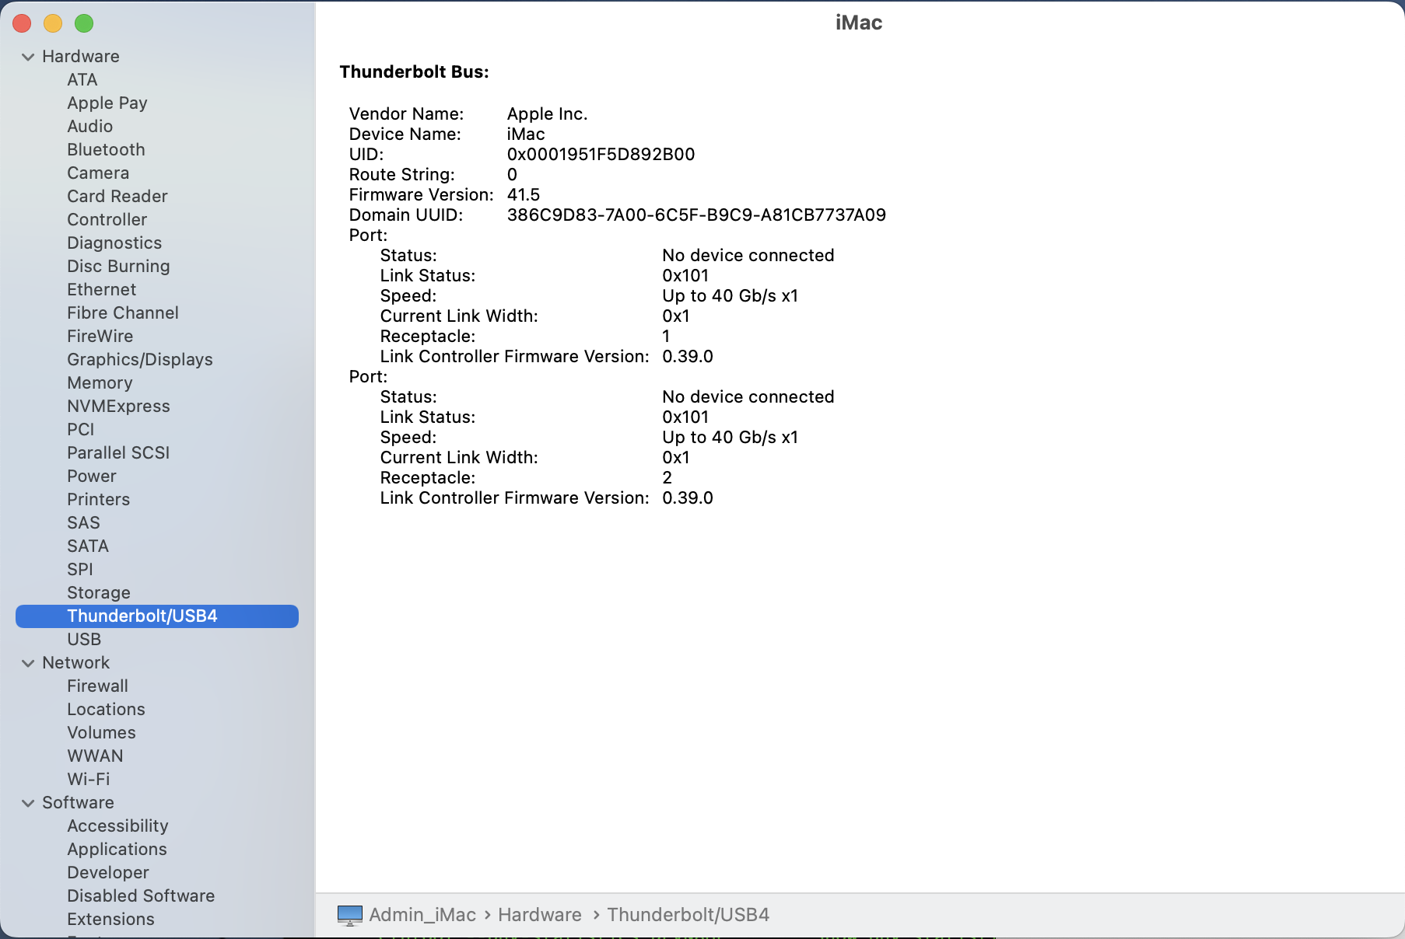Open Power information
Viewport: 1405px width, 939px height.
pyautogui.click(x=92, y=476)
